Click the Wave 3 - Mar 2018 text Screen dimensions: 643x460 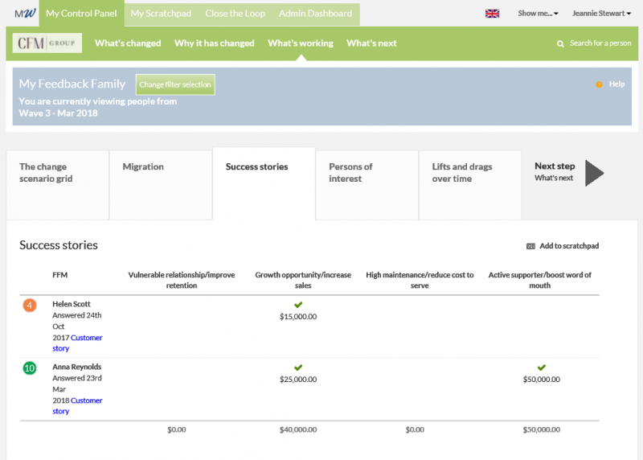[58, 113]
